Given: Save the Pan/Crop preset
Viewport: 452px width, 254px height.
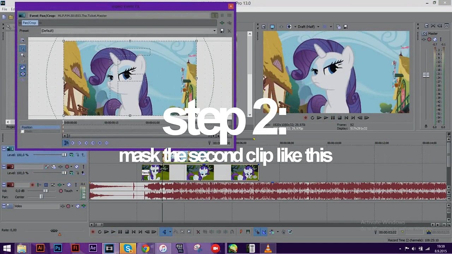Looking at the screenshot, I should point(222,31).
